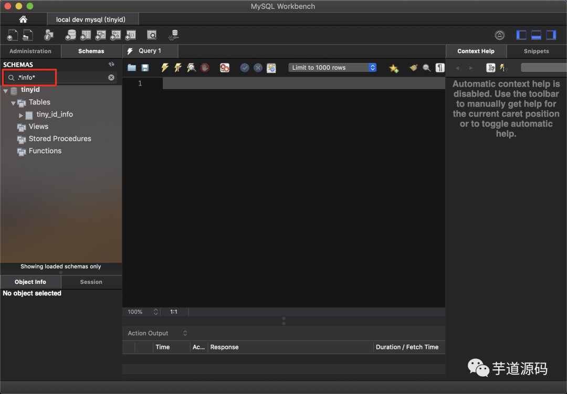The width and height of the screenshot is (567, 394).
Task: Reconnect to DBMS icon
Action: [x=174, y=35]
